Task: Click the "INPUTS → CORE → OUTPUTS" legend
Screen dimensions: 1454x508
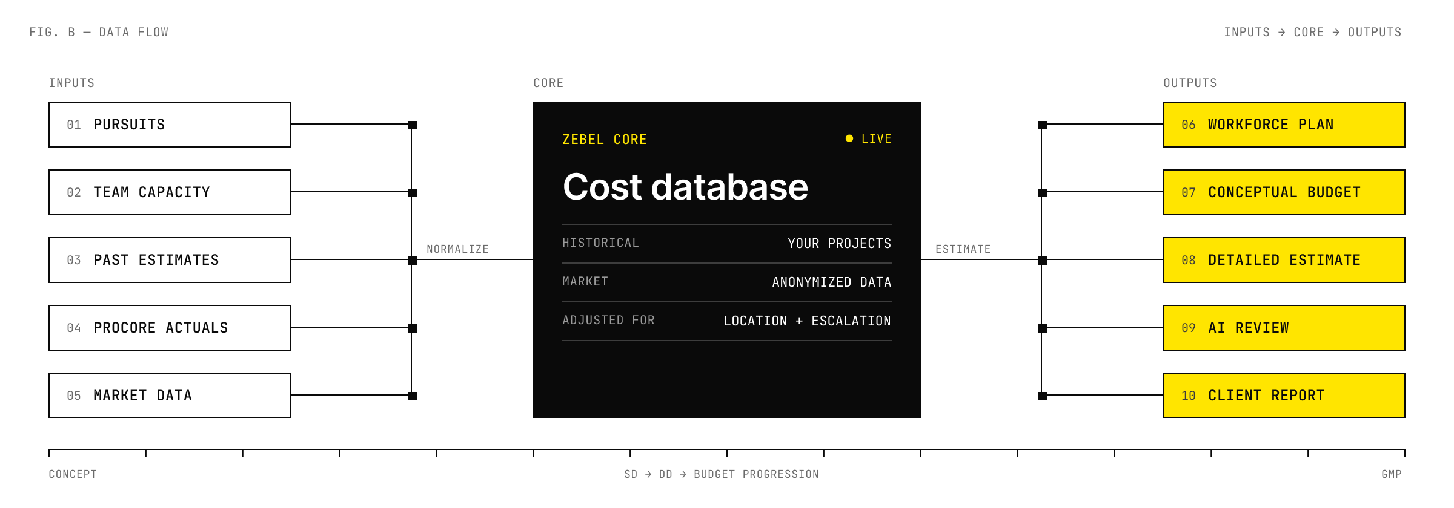Action: point(1313,33)
